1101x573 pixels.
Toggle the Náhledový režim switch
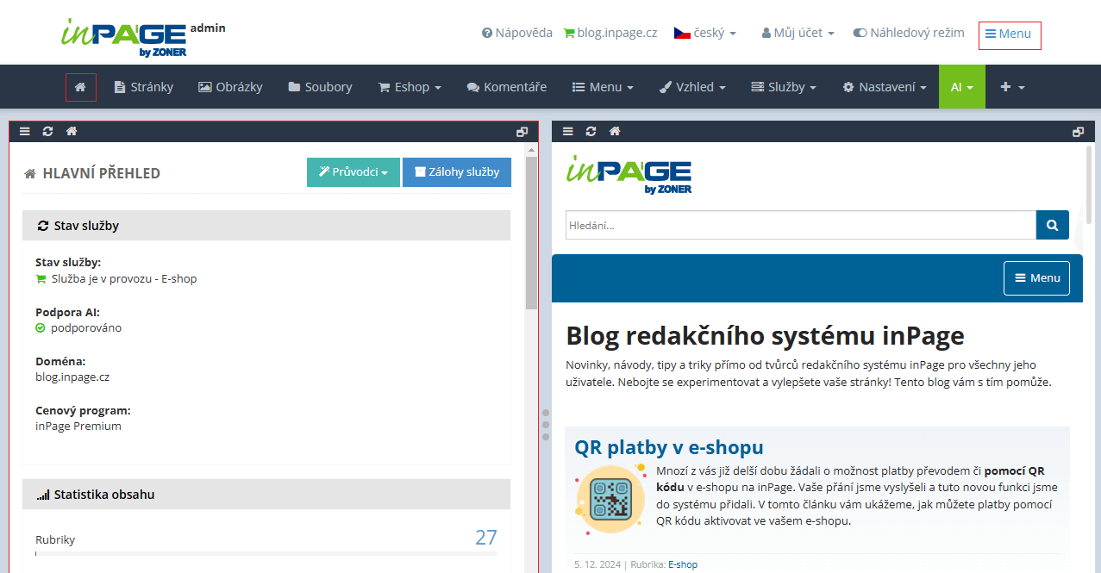point(909,33)
